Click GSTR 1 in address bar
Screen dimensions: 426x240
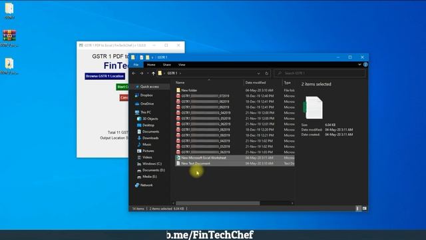tap(172, 73)
